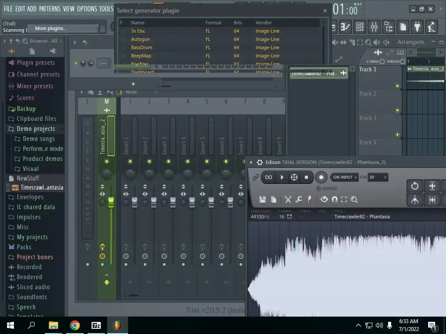Open the FILE menu
The image size is (446, 334).
[x=8, y=9]
